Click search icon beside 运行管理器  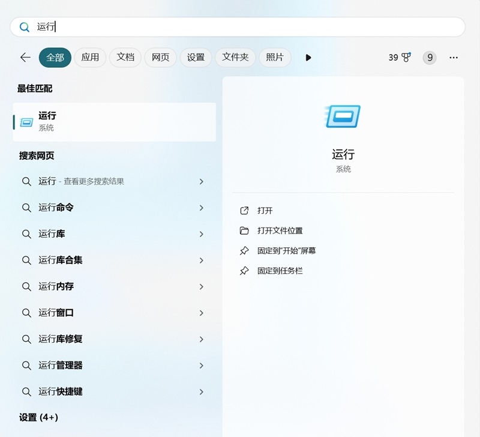tap(26, 366)
